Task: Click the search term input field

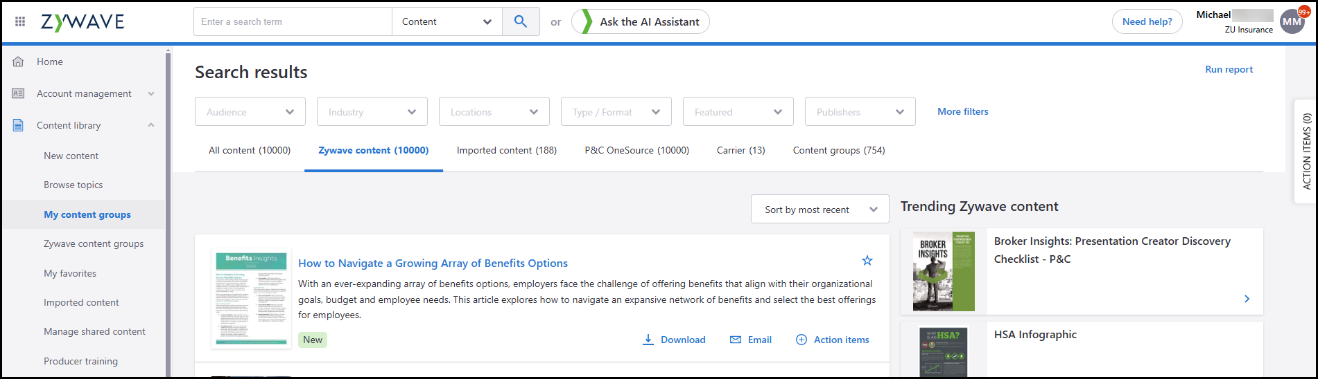Action: pyautogui.click(x=293, y=21)
